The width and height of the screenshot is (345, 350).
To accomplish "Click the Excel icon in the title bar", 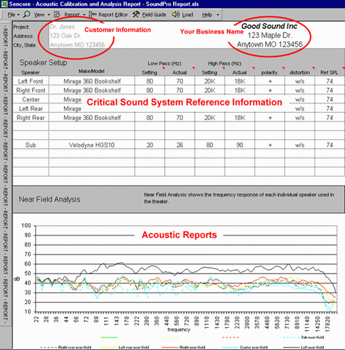I will (4, 4).
